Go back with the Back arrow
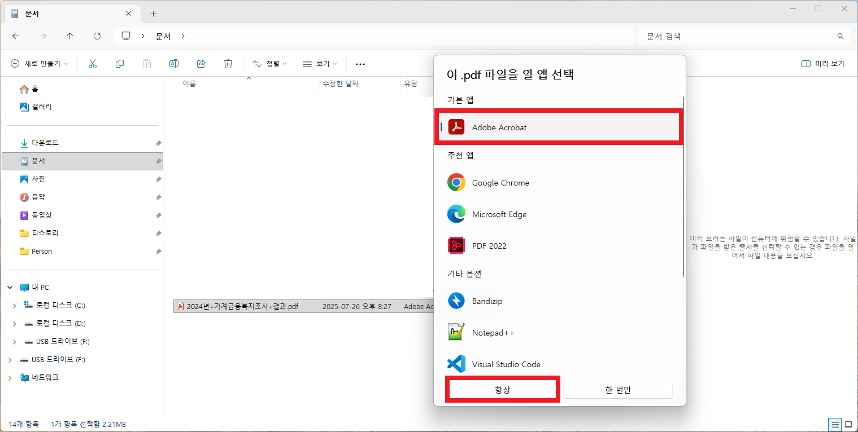 pyautogui.click(x=16, y=36)
